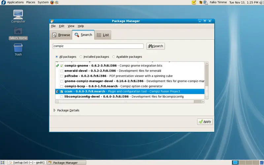Screen dimensions: 264x165
Task: Open the View menu
Action: [71, 26]
